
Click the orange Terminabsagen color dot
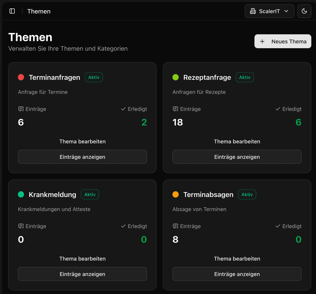click(176, 195)
